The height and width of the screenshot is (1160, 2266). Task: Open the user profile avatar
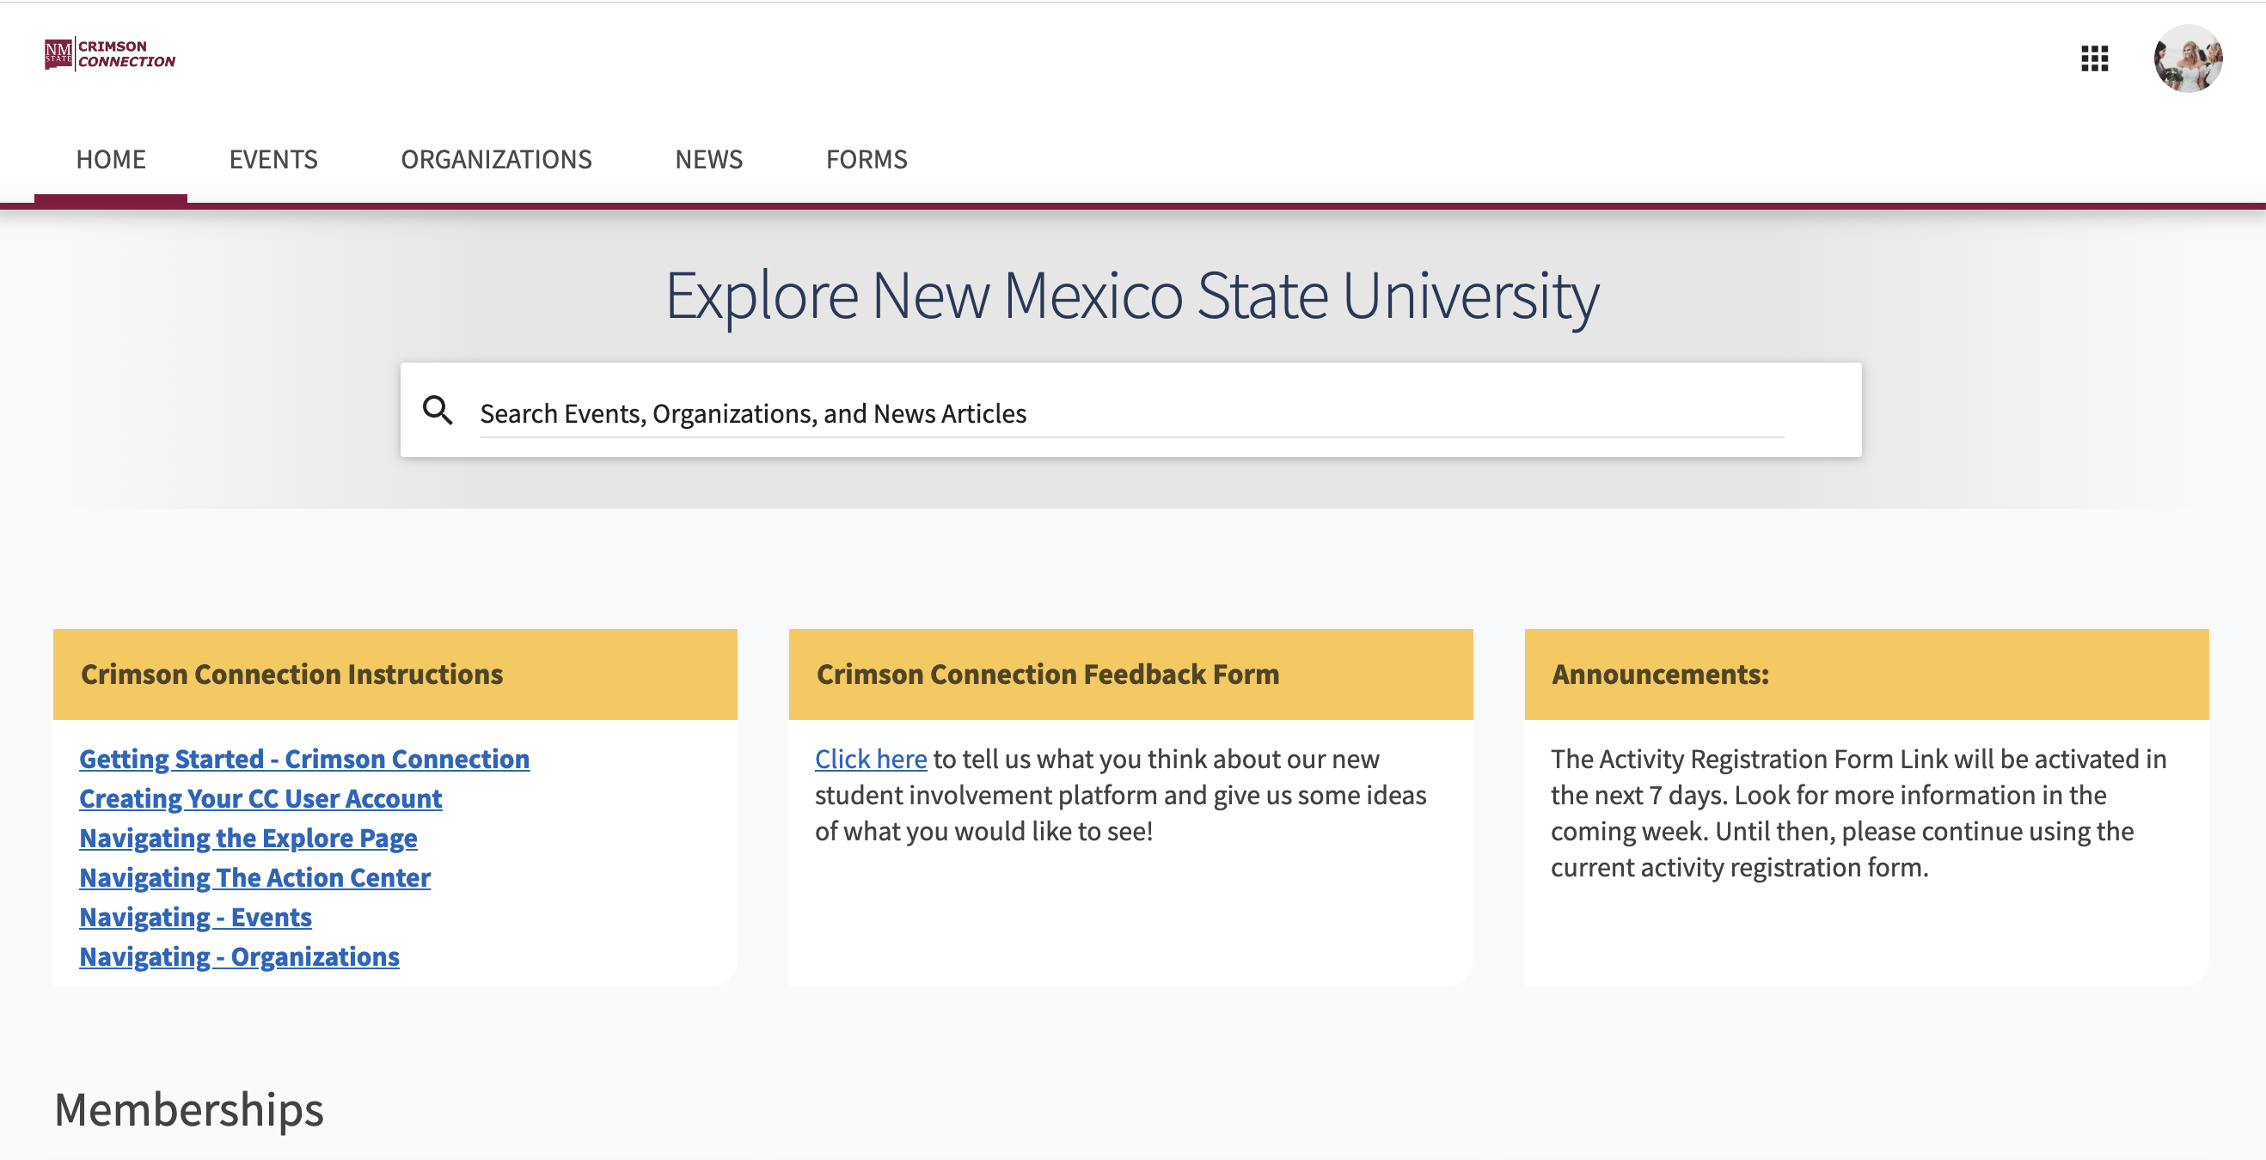click(2187, 59)
